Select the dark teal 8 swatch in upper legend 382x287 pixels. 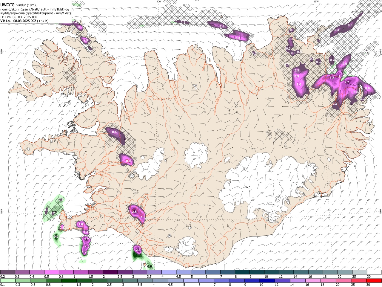(242, 272)
